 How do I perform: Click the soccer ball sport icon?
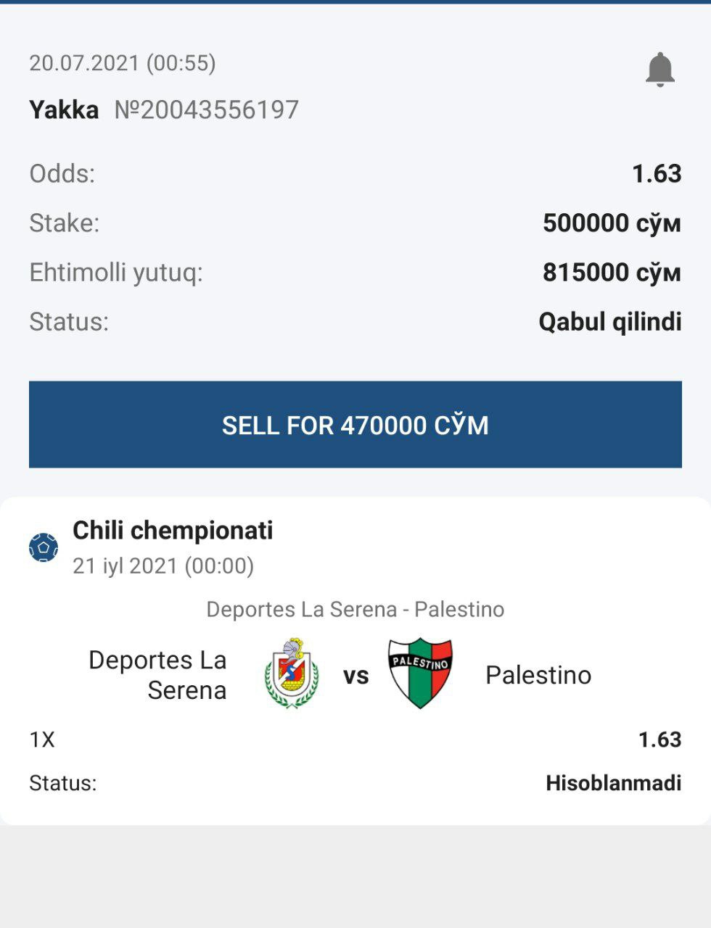[44, 547]
